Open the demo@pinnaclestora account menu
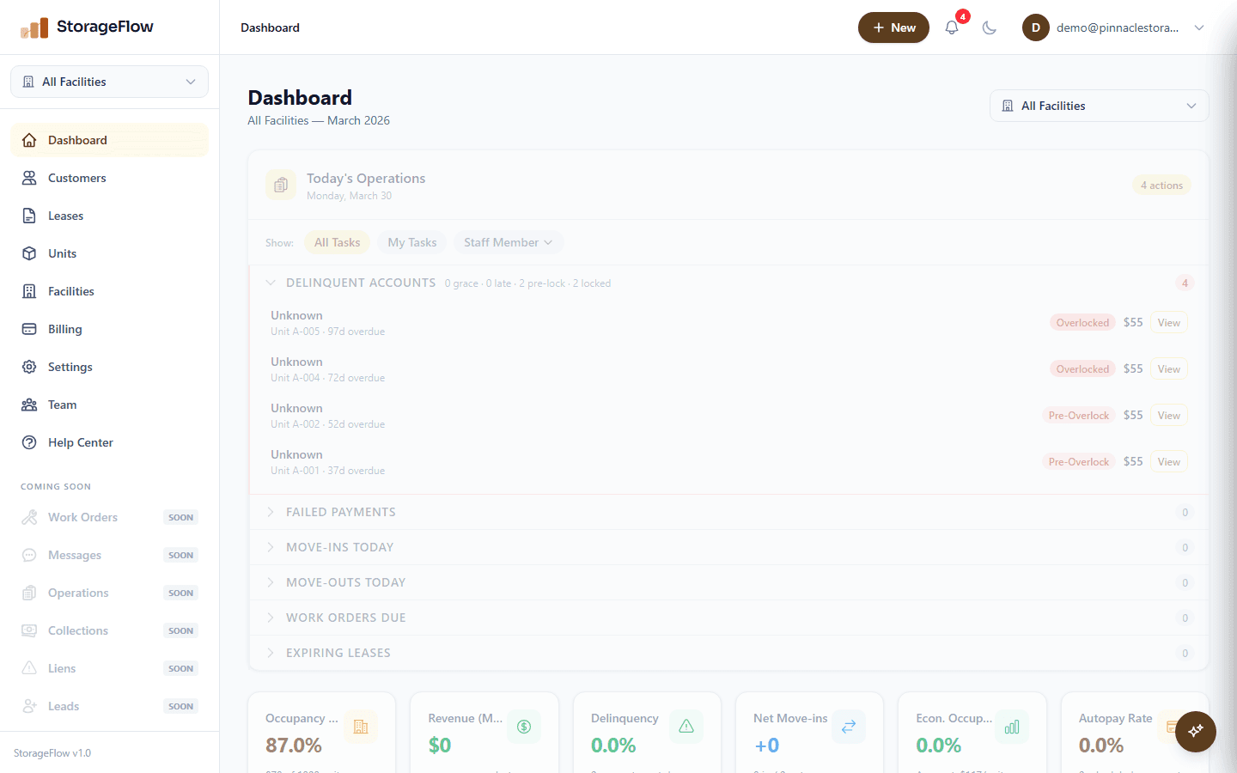 [1117, 27]
